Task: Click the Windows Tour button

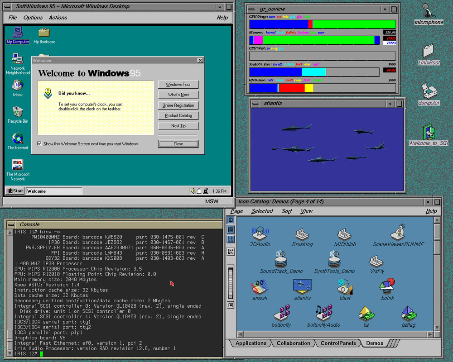Action: tap(178, 84)
